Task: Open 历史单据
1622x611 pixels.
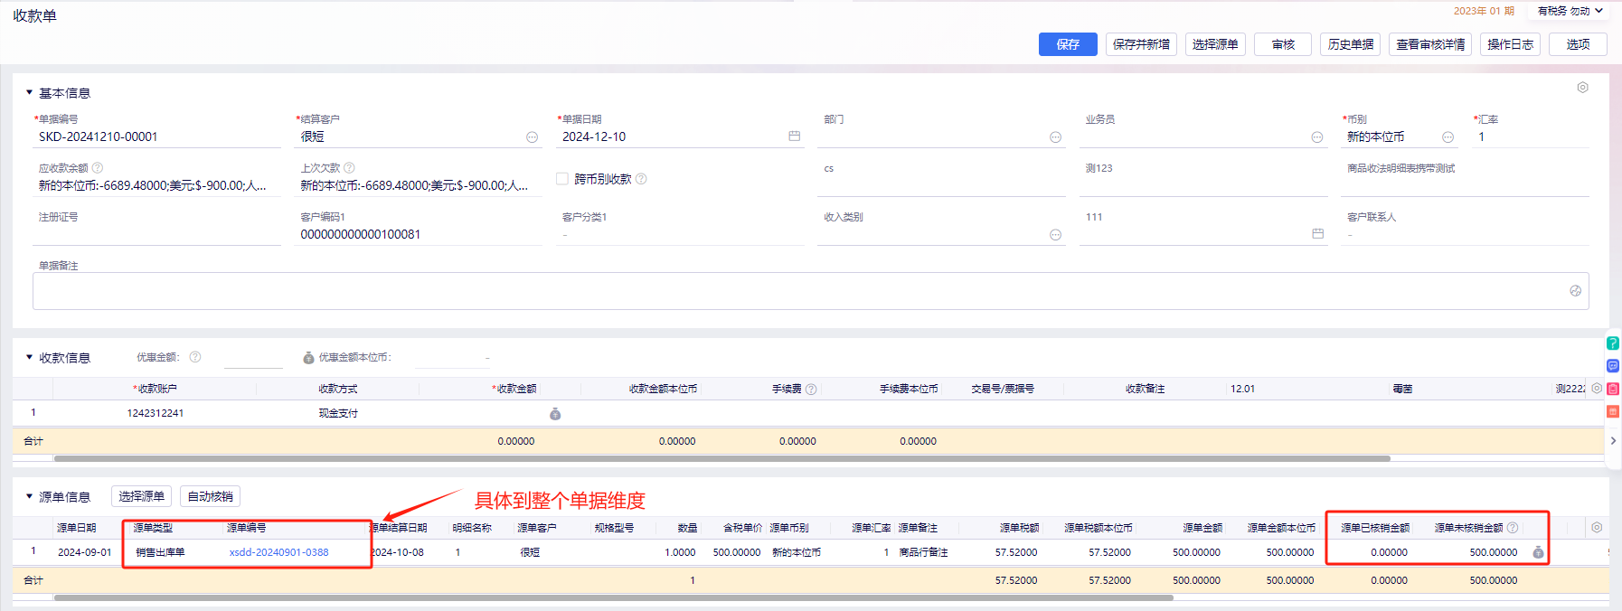Action: [1351, 44]
